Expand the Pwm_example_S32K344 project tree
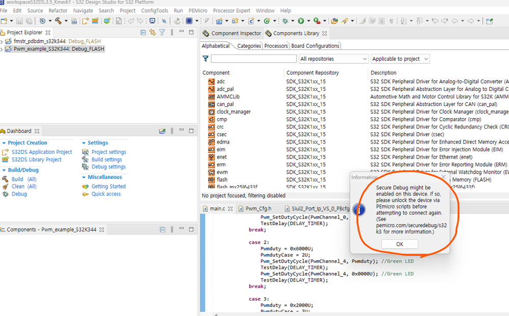Image resolution: width=509 pixels, height=316 pixels. point(2,49)
